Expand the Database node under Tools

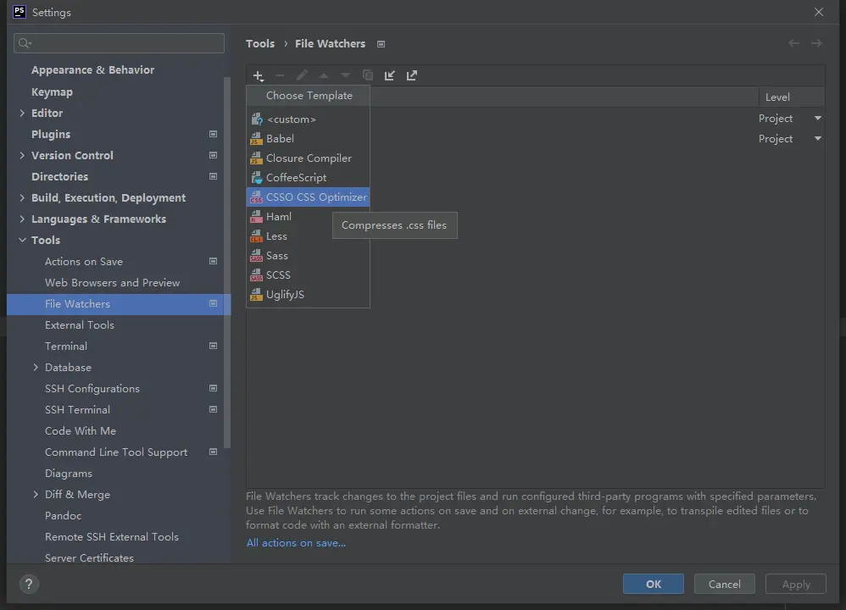tap(36, 368)
